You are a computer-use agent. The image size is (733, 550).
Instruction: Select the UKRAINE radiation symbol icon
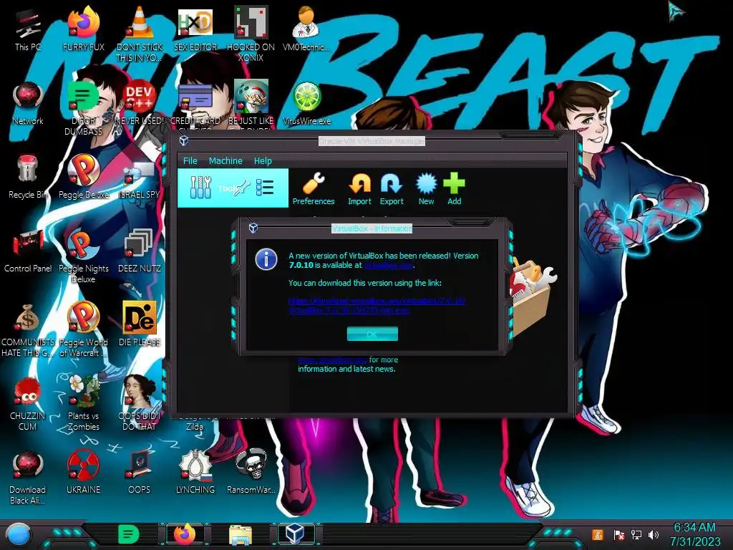[x=84, y=473]
